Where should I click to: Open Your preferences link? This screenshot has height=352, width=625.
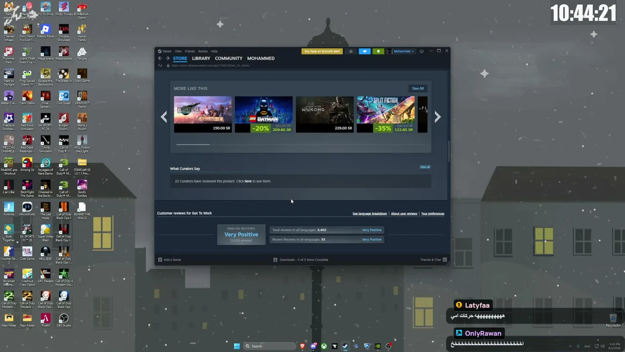pyautogui.click(x=433, y=214)
